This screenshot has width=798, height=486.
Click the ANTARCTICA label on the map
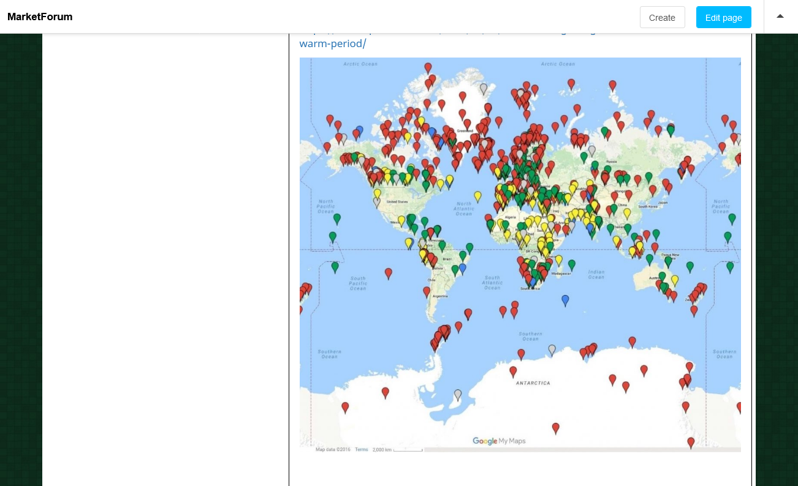pos(533,383)
